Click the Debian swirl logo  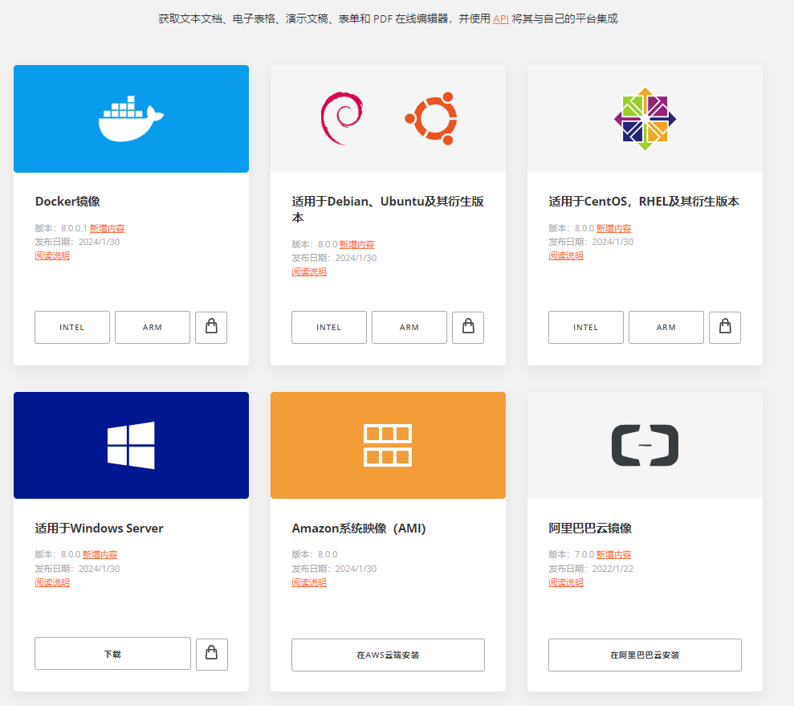coord(342,118)
